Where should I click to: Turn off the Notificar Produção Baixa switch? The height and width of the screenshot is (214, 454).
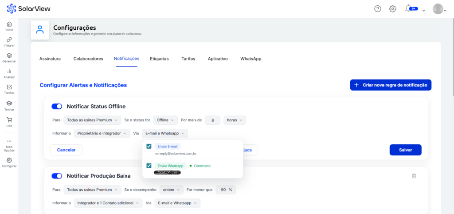57,176
